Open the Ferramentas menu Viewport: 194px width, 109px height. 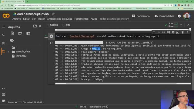[x=81, y=19]
